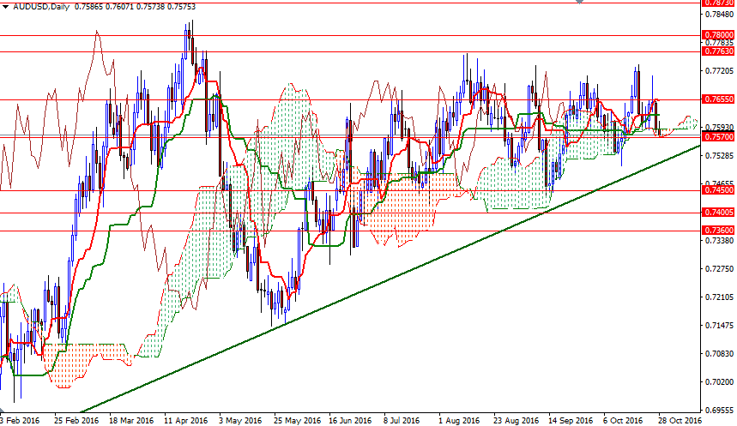Select the 0.74005 red price label
The height and width of the screenshot is (426, 737).
(x=718, y=213)
